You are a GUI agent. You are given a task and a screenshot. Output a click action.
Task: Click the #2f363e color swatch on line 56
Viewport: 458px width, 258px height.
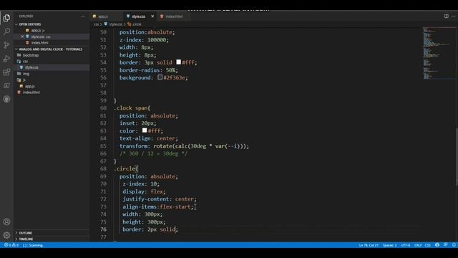160,77
